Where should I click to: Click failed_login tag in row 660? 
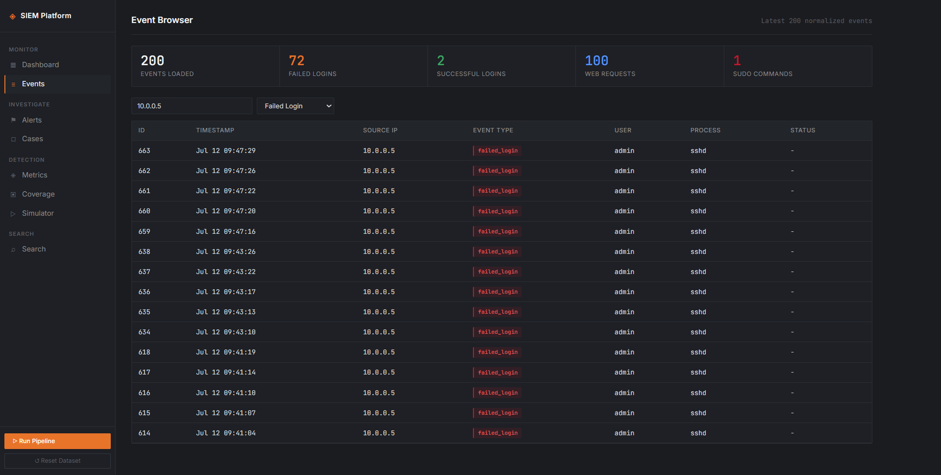click(x=497, y=211)
